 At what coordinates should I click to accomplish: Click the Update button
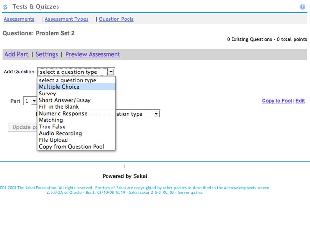point(23,127)
